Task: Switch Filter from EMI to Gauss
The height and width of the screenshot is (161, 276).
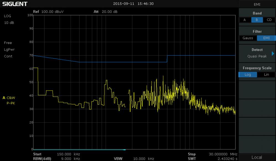Action: [x=248, y=38]
